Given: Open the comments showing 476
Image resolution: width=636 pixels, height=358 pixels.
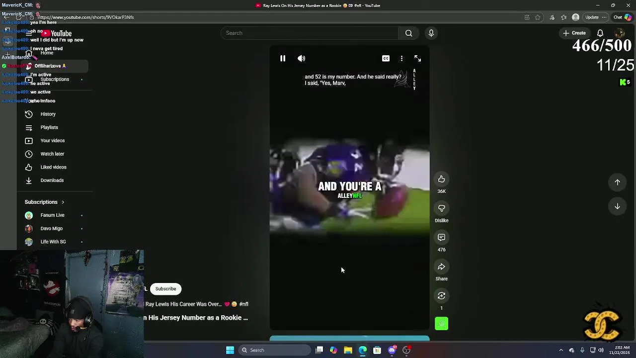Looking at the screenshot, I should point(441,238).
